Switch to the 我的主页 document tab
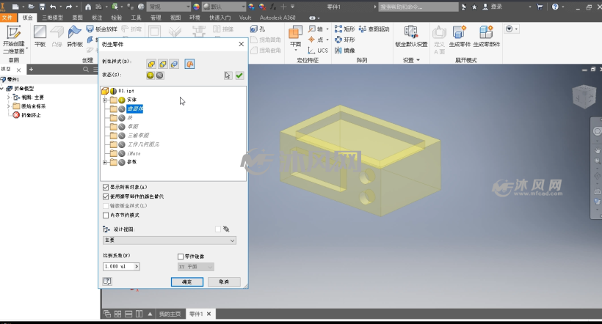Screen dimensions: 602x324 170,314
